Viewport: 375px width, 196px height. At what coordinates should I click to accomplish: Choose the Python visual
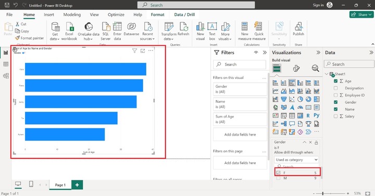pos(317,115)
